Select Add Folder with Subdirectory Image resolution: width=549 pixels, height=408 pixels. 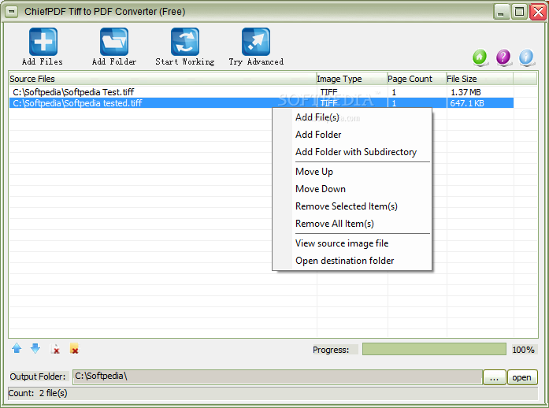click(x=352, y=152)
